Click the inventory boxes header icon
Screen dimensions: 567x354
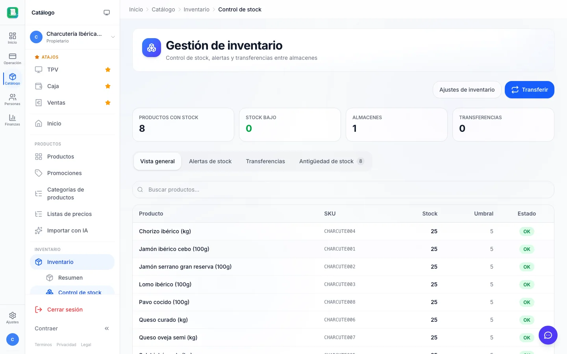coord(152,48)
